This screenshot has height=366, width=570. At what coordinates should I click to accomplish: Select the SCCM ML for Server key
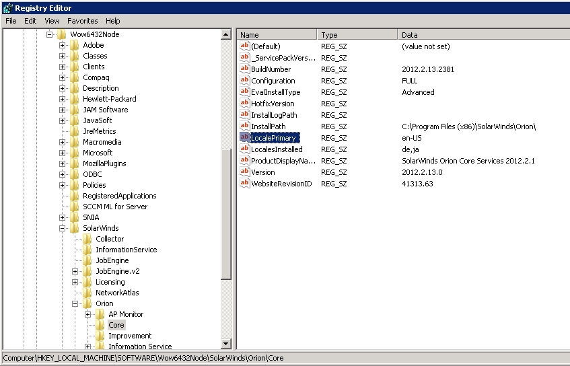click(115, 207)
